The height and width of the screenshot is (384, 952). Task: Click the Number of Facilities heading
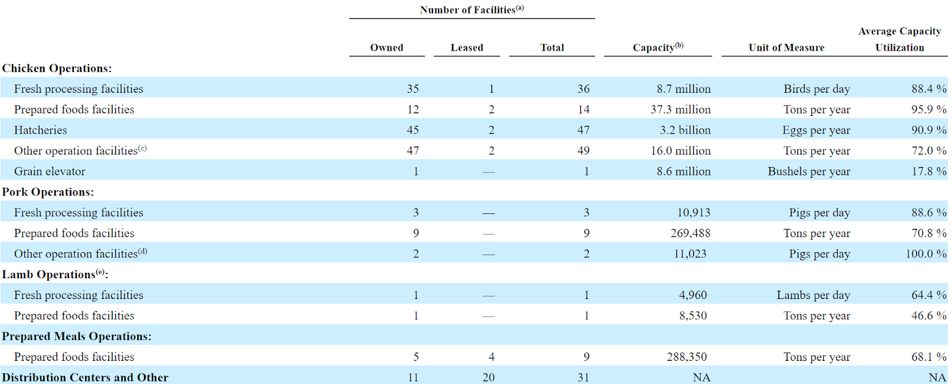[472, 10]
